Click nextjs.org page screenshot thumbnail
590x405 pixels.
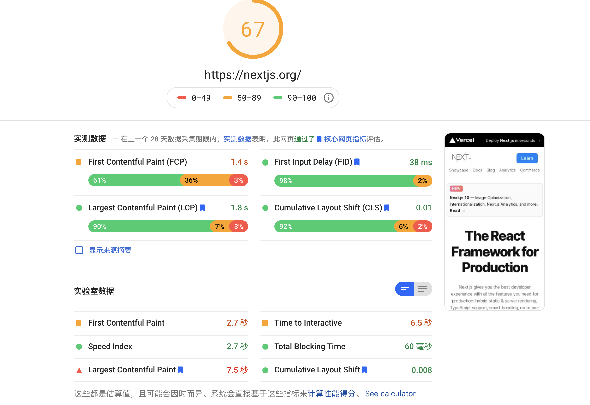click(x=494, y=222)
